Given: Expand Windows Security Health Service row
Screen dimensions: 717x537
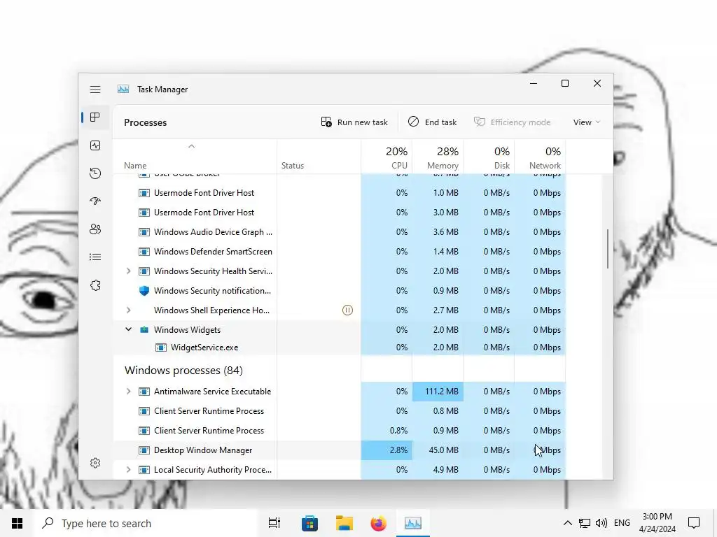Looking at the screenshot, I should [x=129, y=271].
